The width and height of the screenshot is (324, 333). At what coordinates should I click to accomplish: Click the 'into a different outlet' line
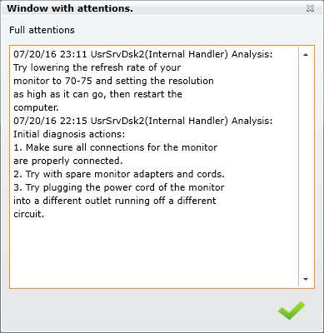pyautogui.click(x=115, y=201)
